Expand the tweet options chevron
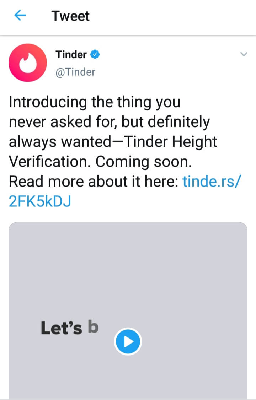 click(x=244, y=54)
